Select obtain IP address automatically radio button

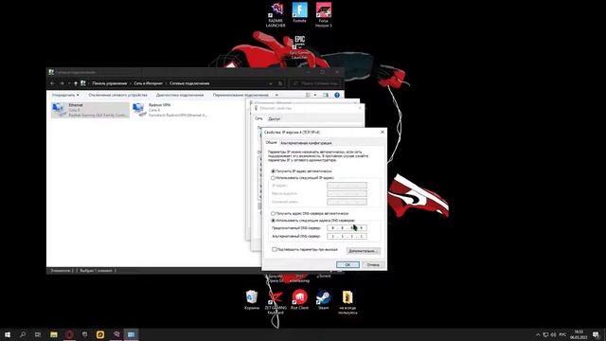pyautogui.click(x=274, y=170)
